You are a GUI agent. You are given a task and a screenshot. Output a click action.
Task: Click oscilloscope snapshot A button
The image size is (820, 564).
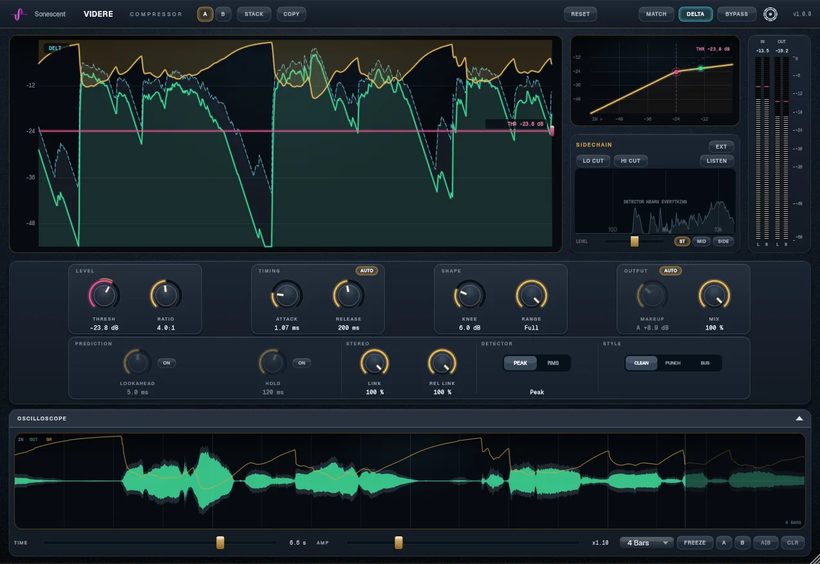point(724,543)
